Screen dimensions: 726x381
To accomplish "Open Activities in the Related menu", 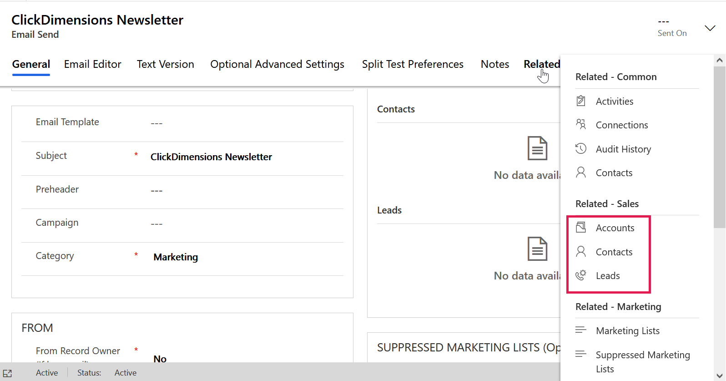I will coord(615,101).
